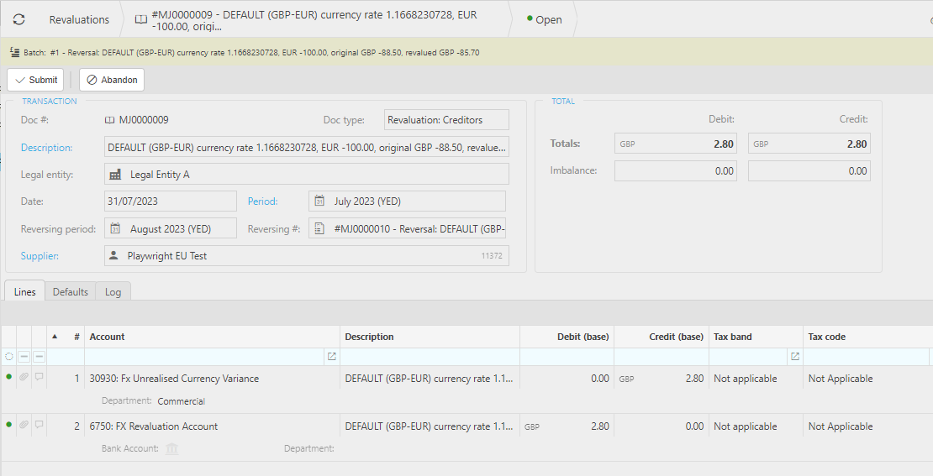Click green status dot on line 2
933x476 pixels.
pyautogui.click(x=9, y=424)
